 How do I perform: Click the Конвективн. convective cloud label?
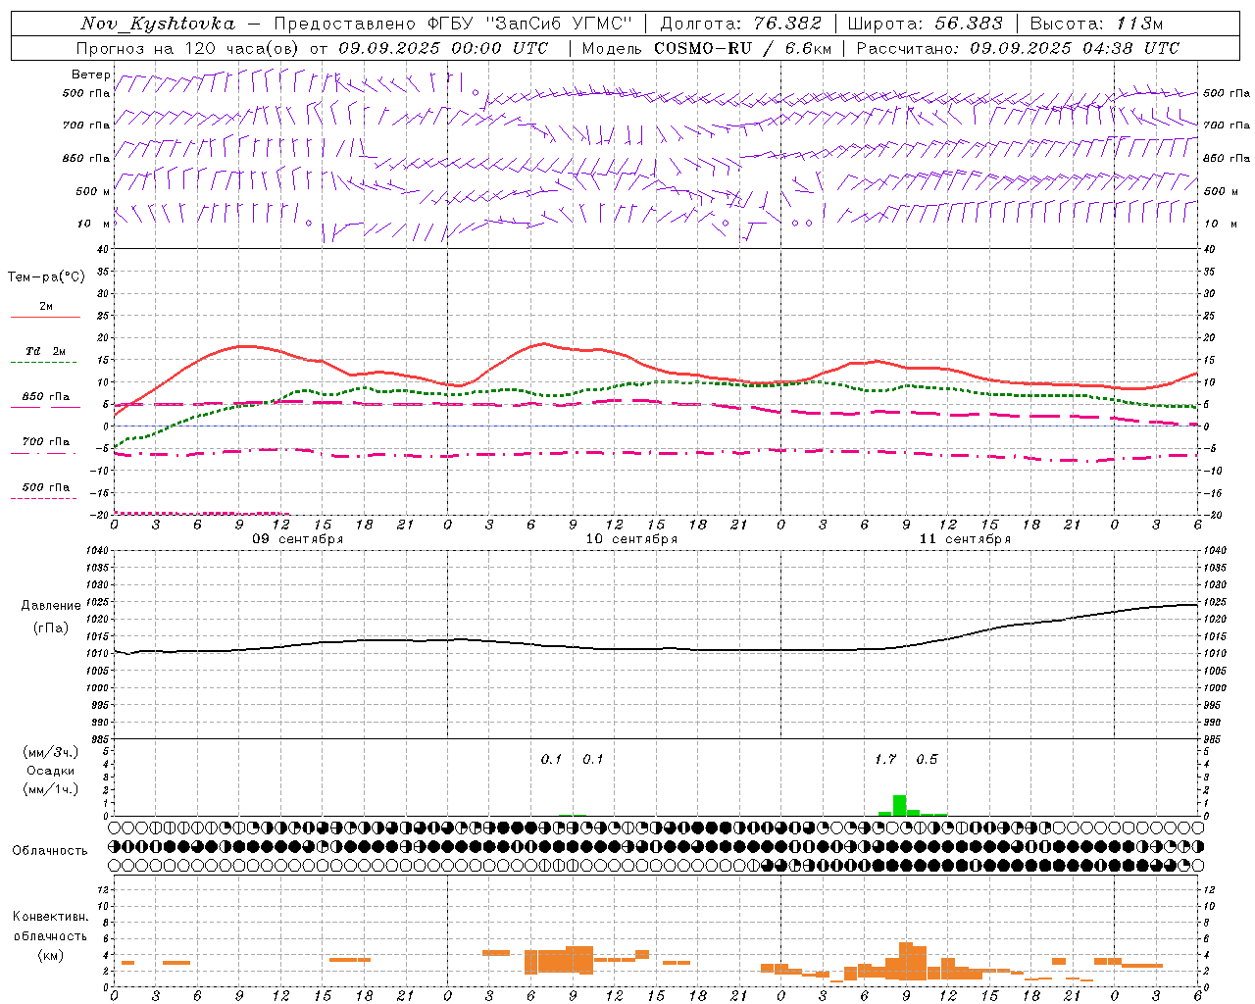click(x=50, y=917)
